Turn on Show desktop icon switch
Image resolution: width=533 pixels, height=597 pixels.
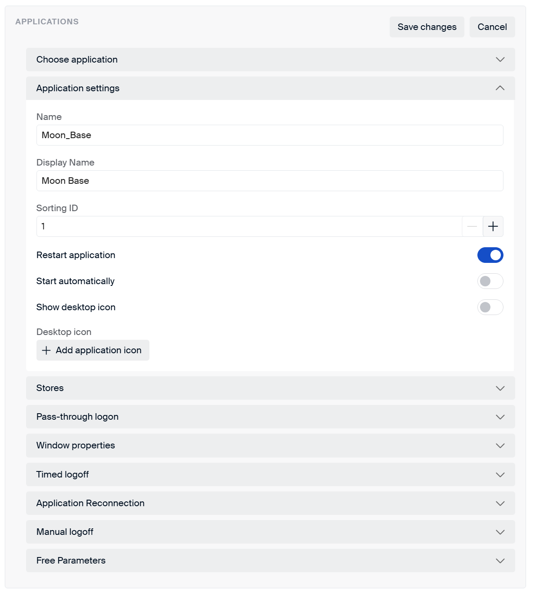(x=490, y=307)
